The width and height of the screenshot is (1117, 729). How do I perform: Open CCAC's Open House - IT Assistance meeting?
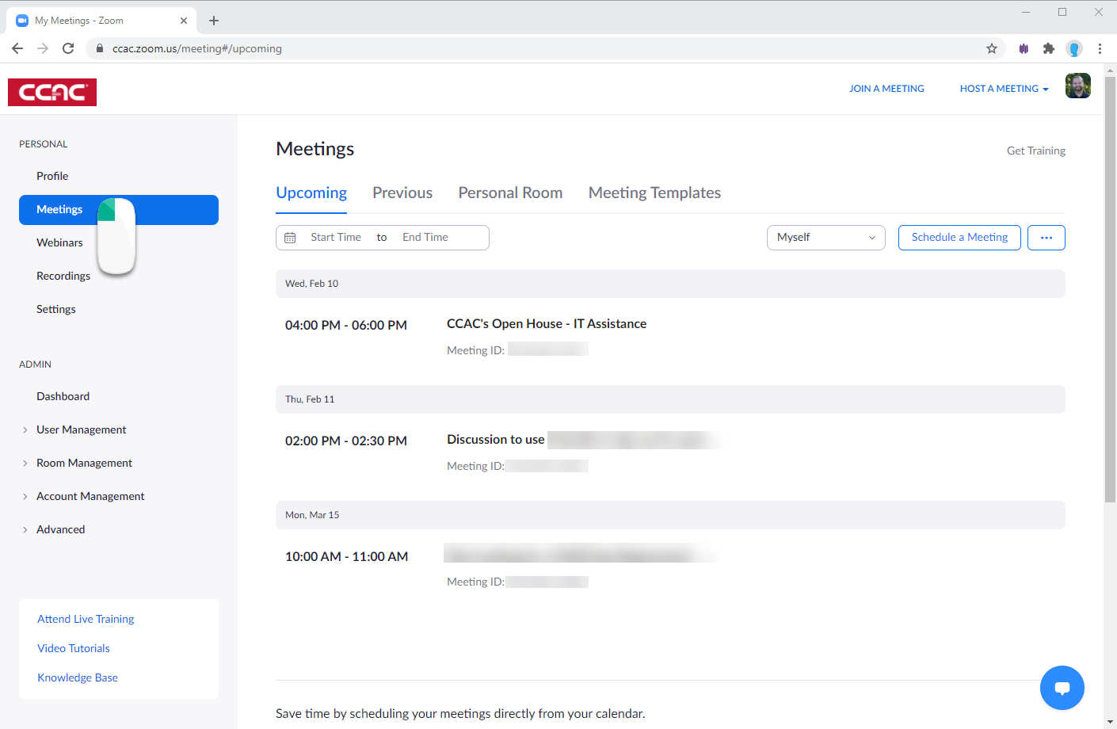(x=547, y=323)
